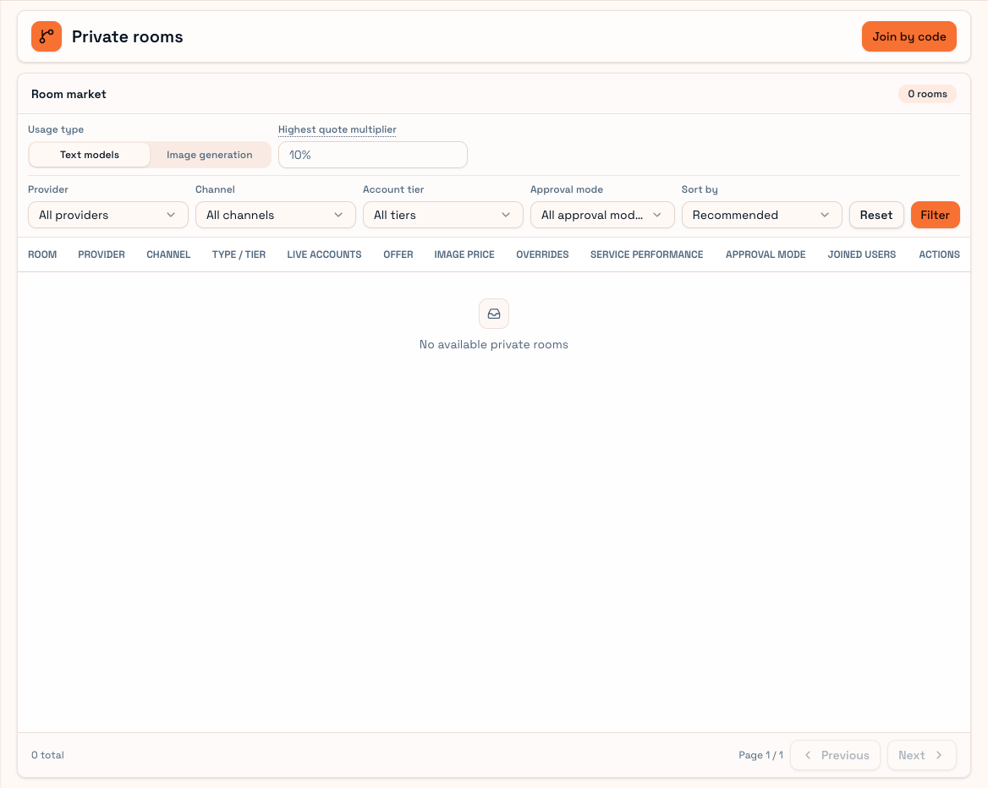Select the Text models usage type

click(90, 155)
